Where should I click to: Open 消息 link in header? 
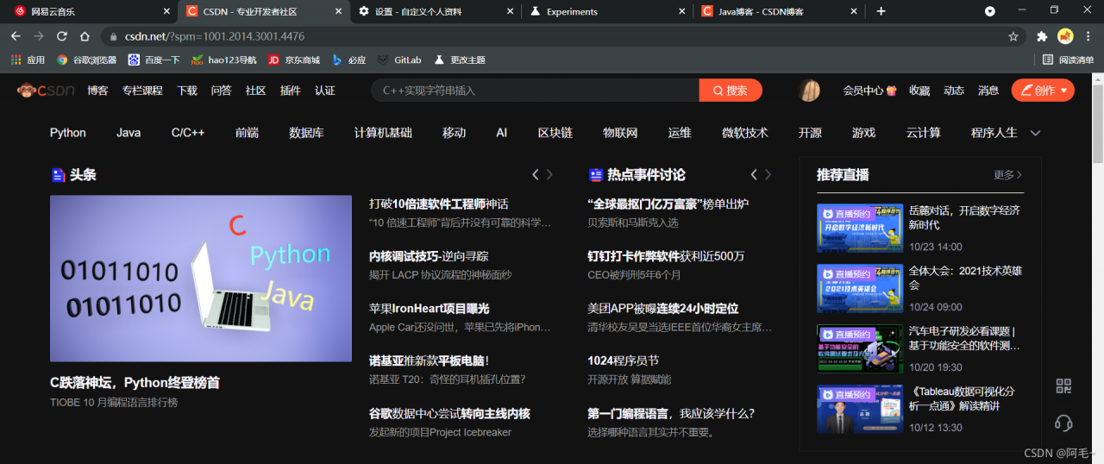(x=988, y=90)
